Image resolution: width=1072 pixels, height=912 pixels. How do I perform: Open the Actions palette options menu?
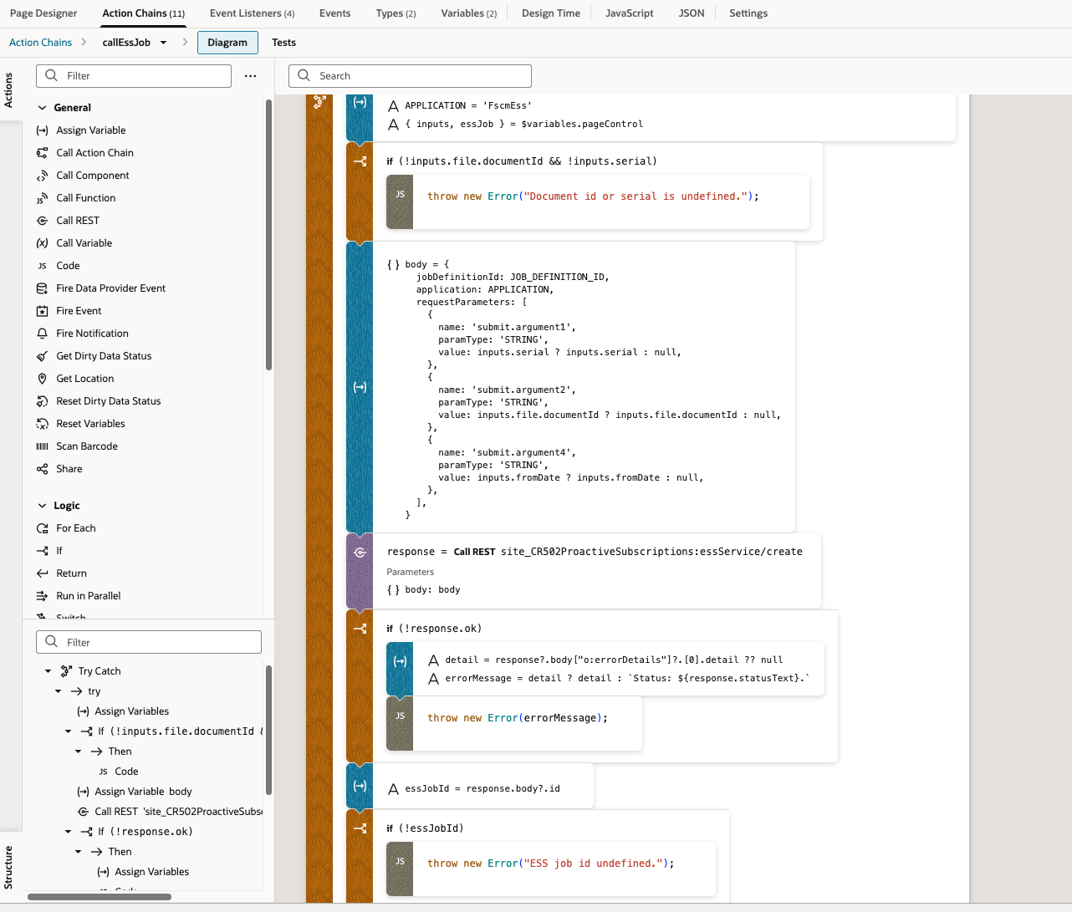click(x=250, y=76)
